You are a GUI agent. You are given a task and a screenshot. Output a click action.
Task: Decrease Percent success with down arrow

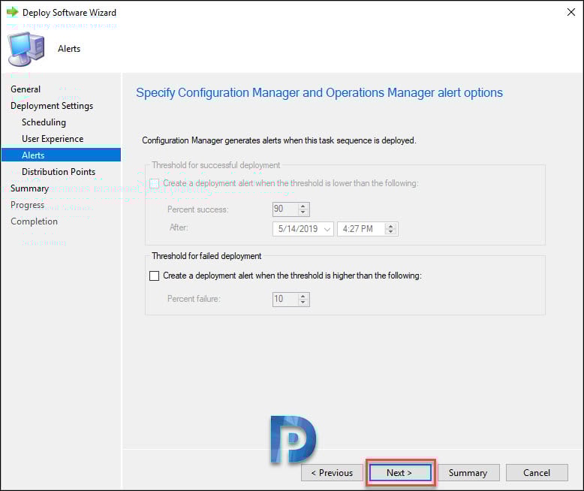303,212
